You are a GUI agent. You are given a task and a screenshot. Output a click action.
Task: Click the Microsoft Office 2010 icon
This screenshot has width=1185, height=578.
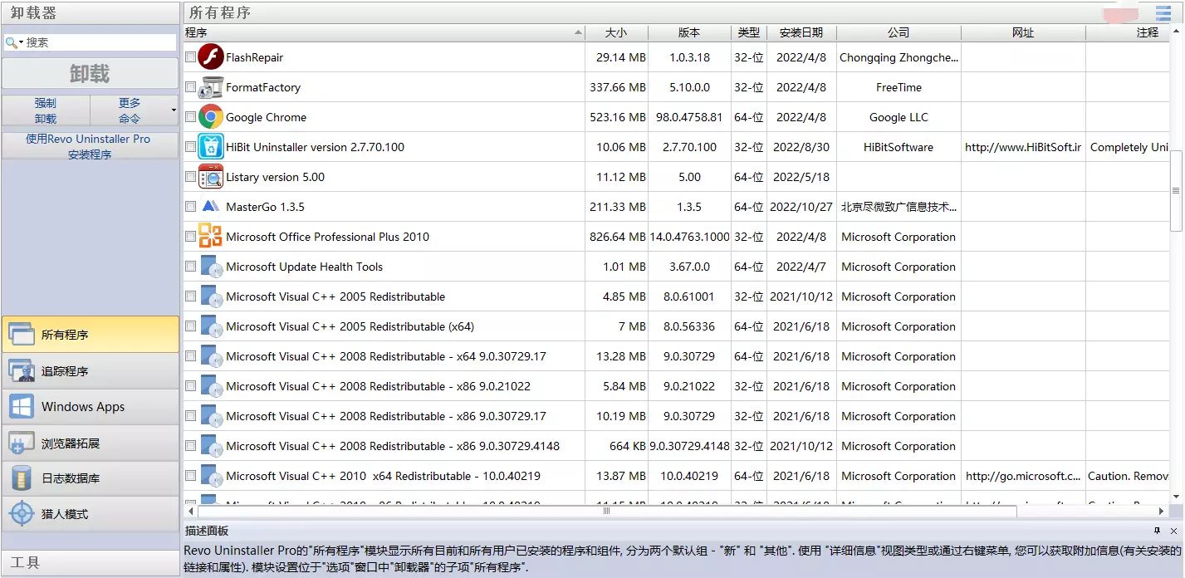[x=211, y=237]
